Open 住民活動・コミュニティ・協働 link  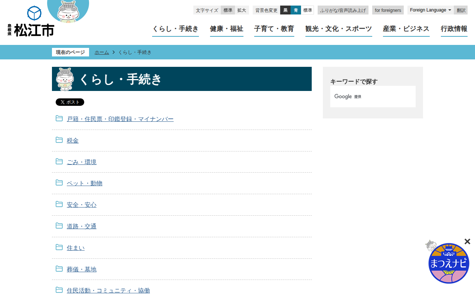point(108,290)
